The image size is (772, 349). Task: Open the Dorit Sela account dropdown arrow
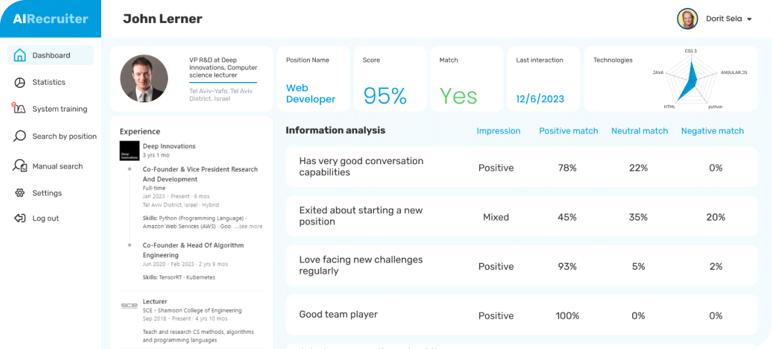pyautogui.click(x=749, y=20)
